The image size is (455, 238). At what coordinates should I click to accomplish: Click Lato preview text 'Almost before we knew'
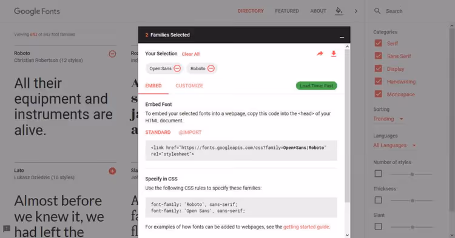[59, 216]
